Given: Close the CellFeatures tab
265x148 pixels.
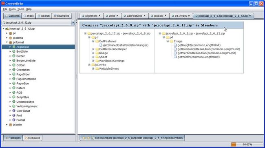Looking at the screenshot, I should tap(144, 16).
